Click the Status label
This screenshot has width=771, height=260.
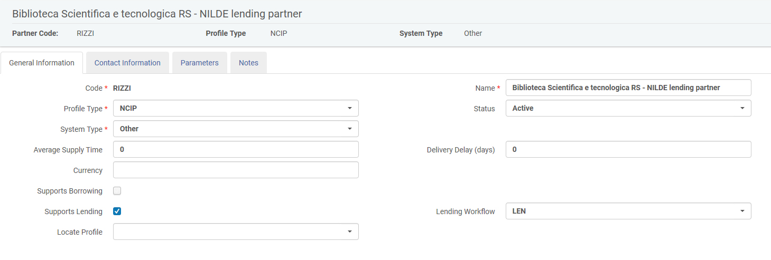(484, 109)
